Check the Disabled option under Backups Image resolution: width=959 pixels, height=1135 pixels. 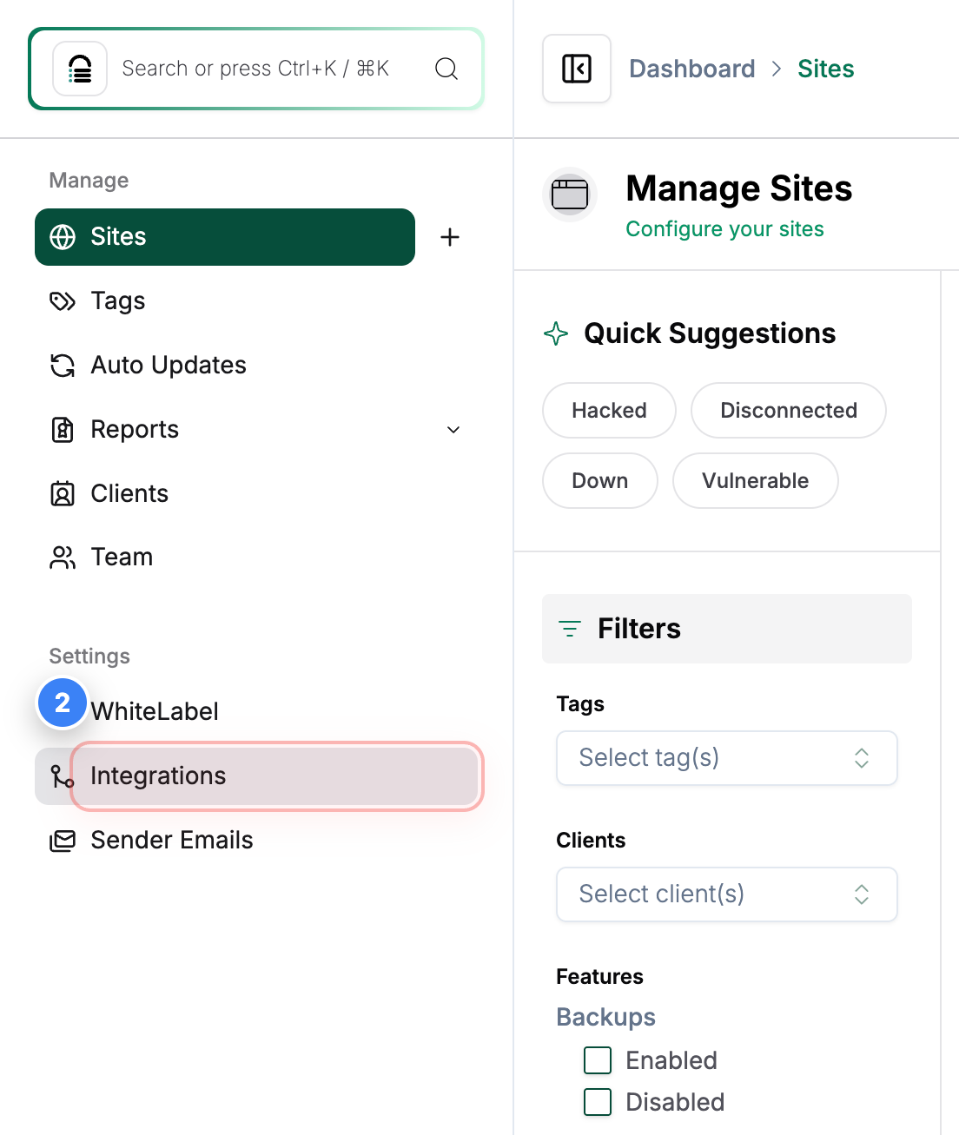597,1101
